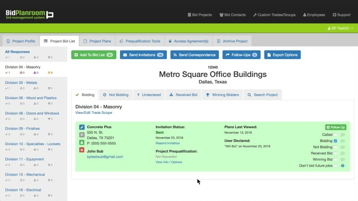Viewport: 358px width, 201px height.
Task: Click the red X remove icon beside John Sub
Action: (x=82, y=150)
